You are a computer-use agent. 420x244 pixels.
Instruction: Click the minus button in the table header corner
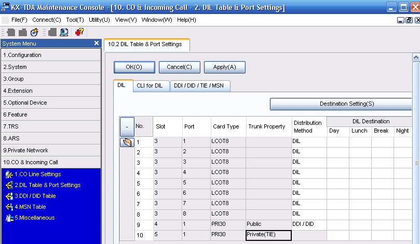127,127
